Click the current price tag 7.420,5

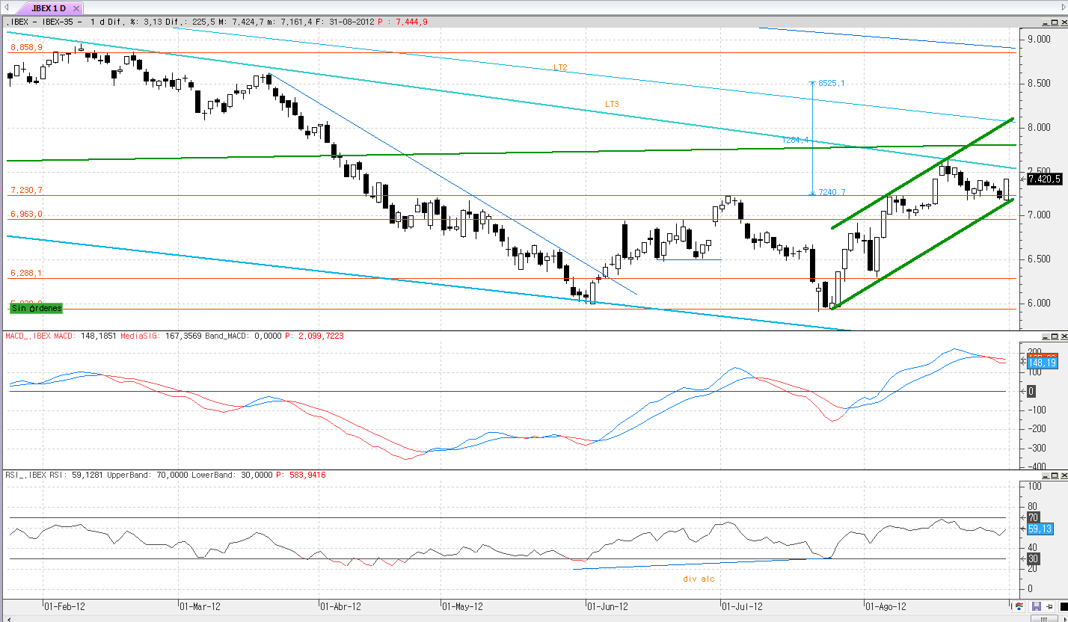(1046, 179)
